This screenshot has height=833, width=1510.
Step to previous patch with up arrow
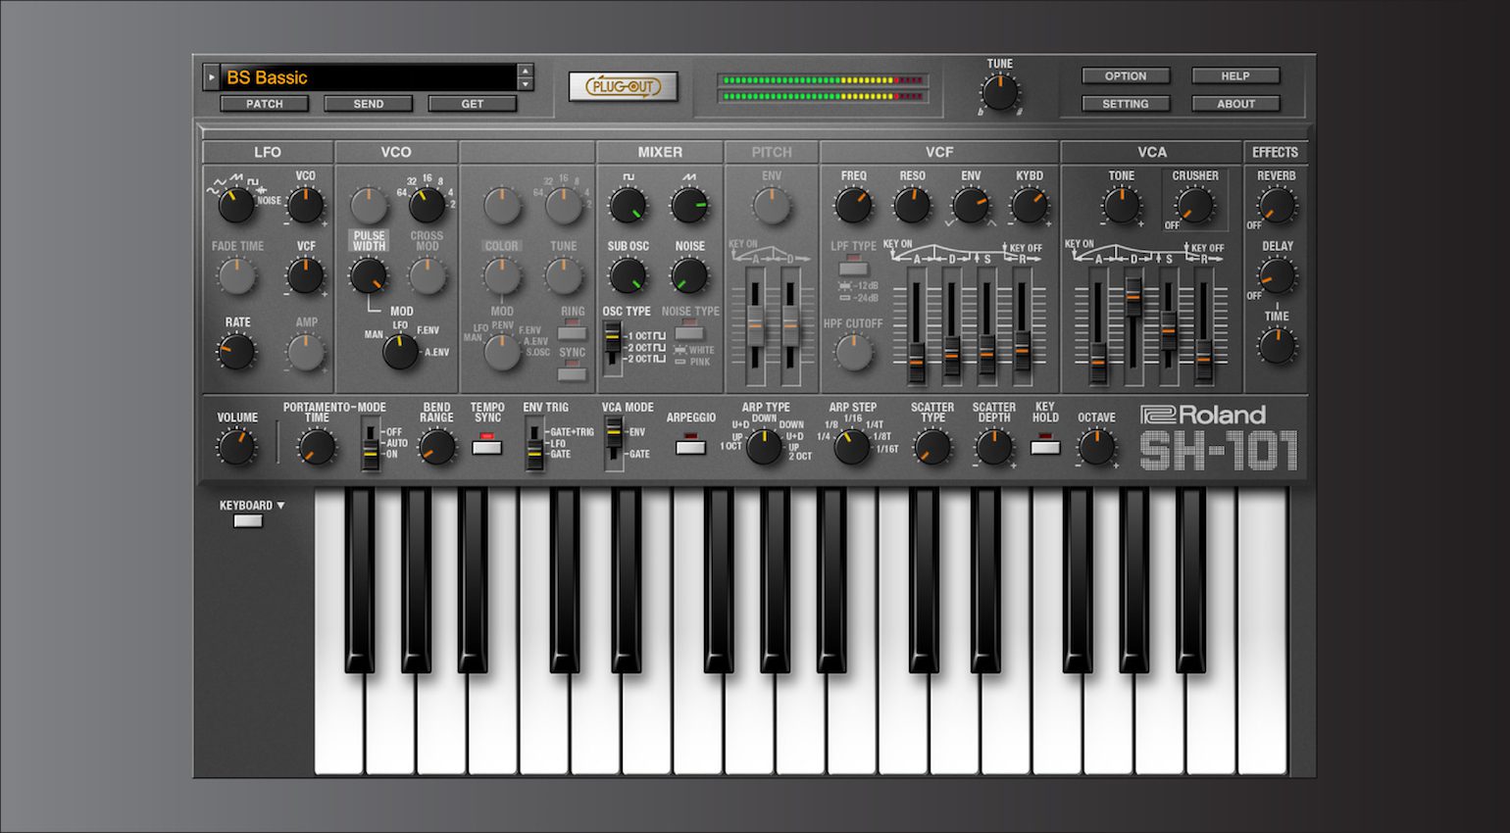click(526, 71)
